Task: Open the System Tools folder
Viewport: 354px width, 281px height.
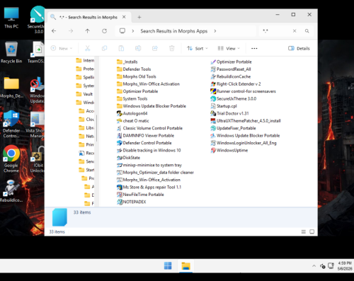Action: [132, 98]
